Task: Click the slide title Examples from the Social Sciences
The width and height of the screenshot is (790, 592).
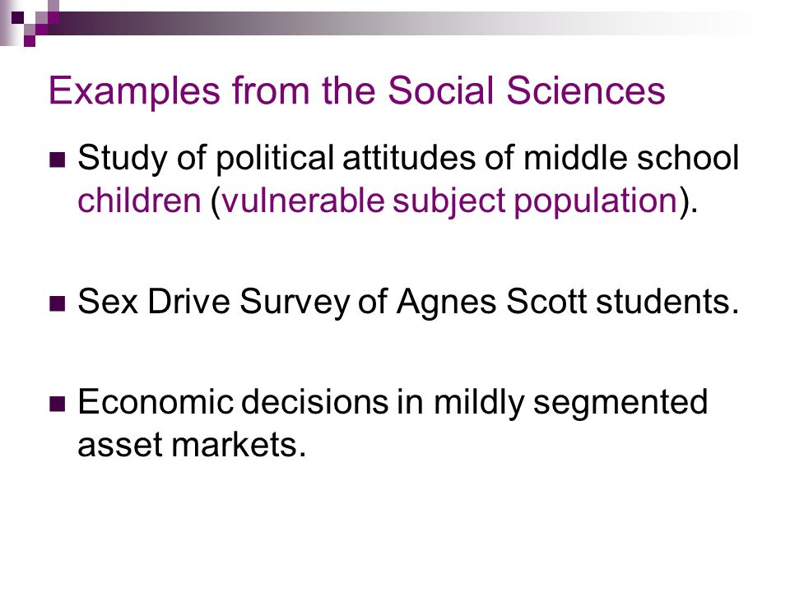Action: 356,91
